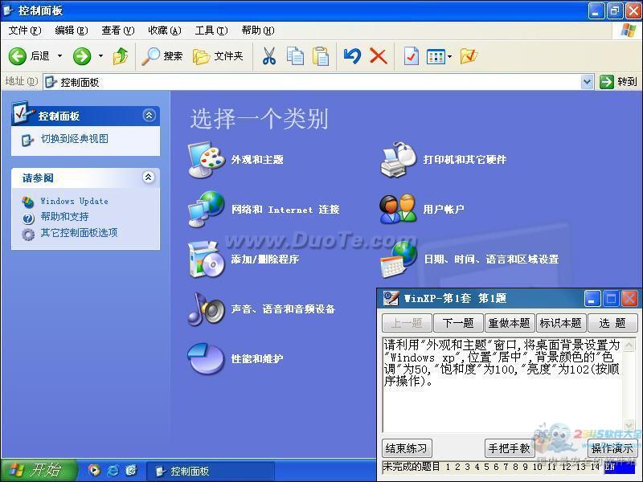
Task: Open the 文件(F) menu
Action: click(x=25, y=31)
